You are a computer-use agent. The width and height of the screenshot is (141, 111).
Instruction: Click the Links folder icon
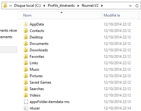point(26,63)
